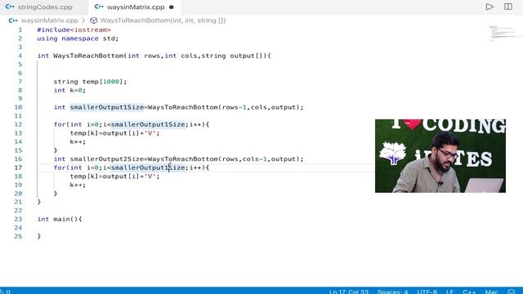Click 'using namespace std;' text
This screenshot has width=523, height=294.
pyautogui.click(x=78, y=38)
